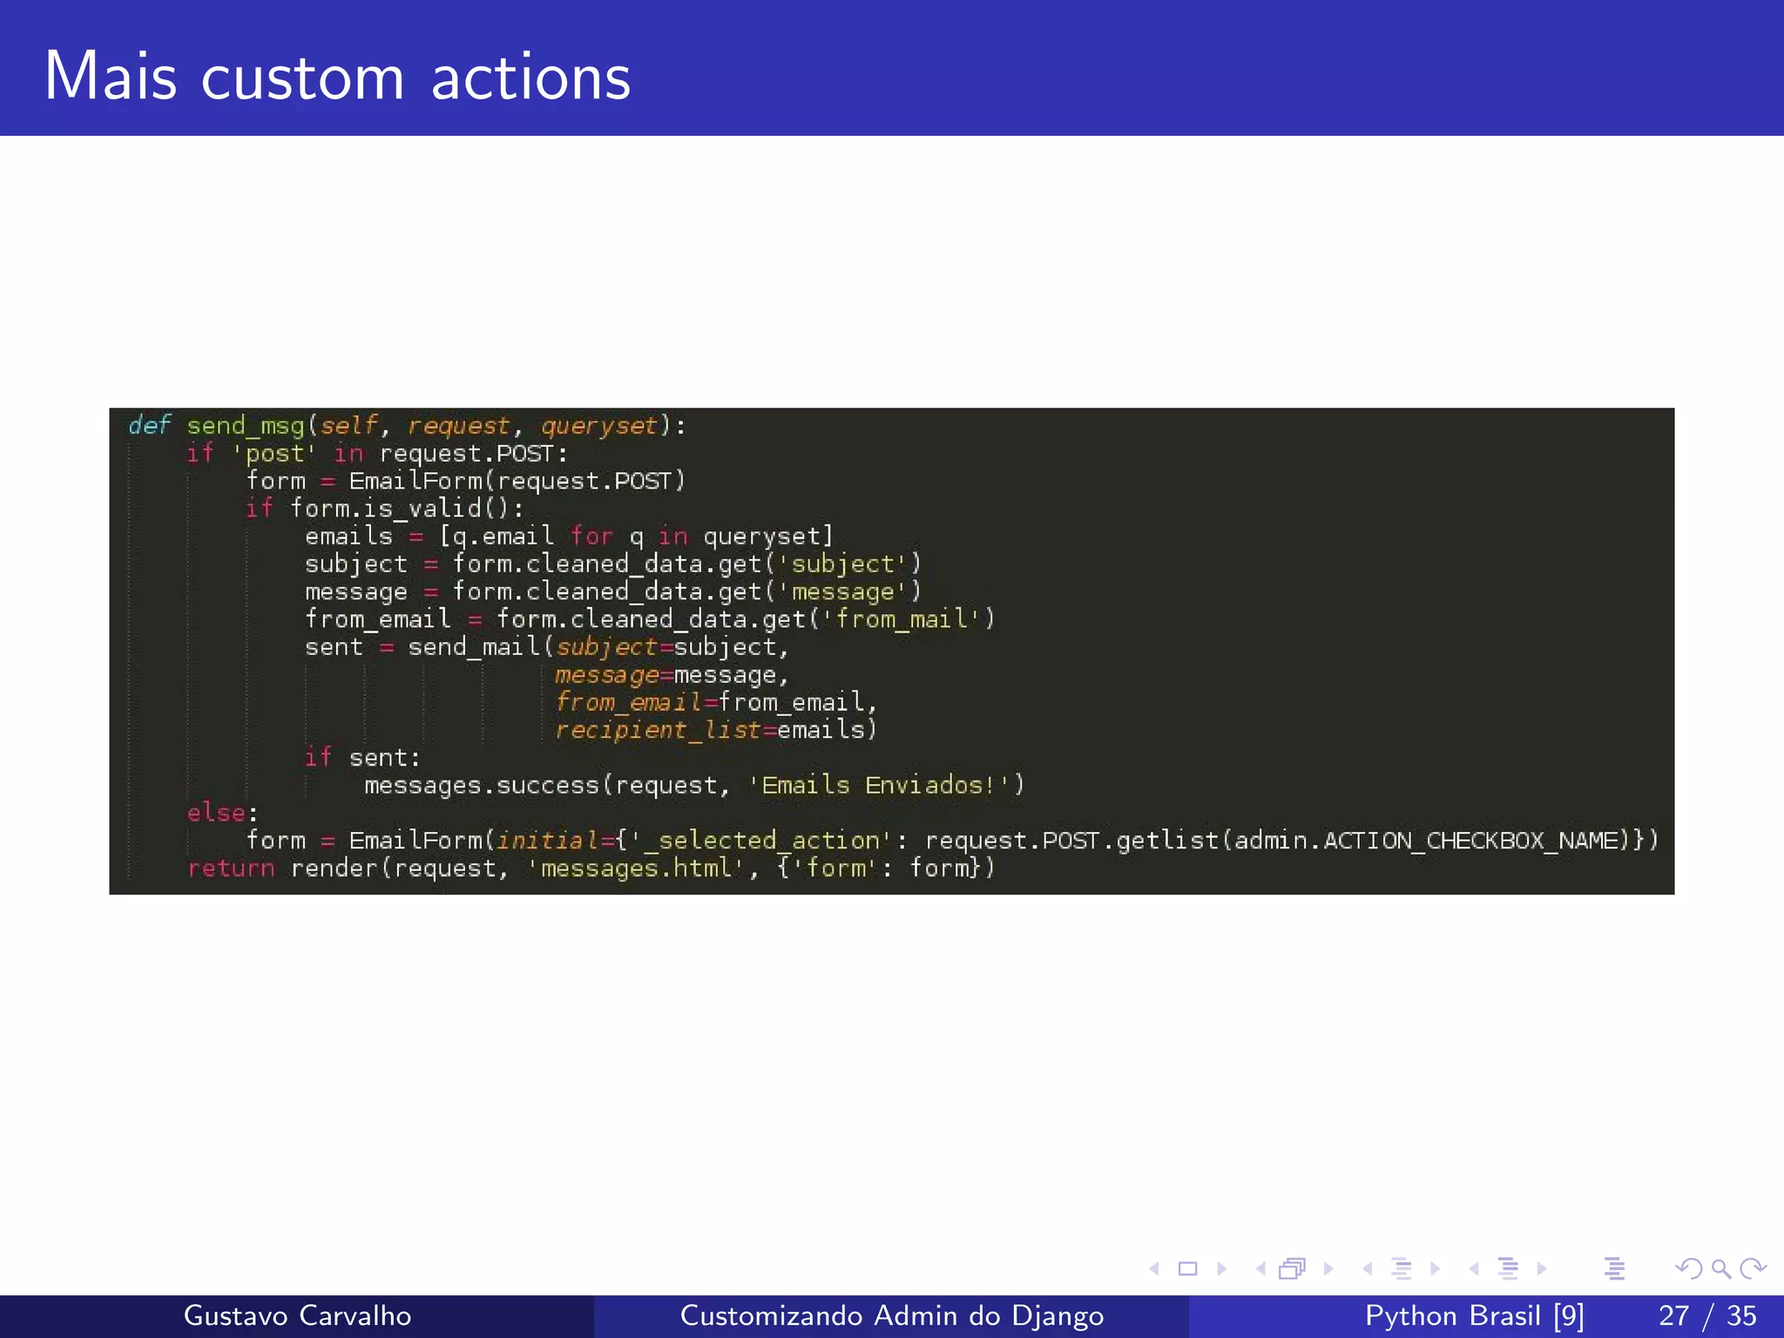Click the 'if form.is_valid():' code line

click(x=384, y=508)
